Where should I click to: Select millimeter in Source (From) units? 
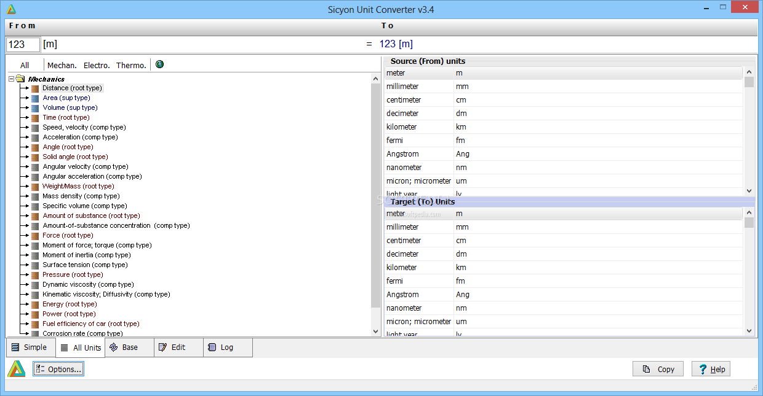coord(564,87)
